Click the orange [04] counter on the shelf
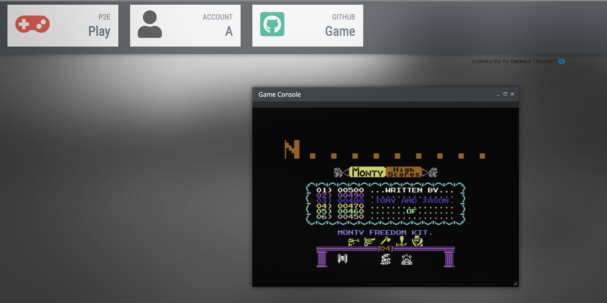The width and height of the screenshot is (607, 303). click(x=386, y=249)
